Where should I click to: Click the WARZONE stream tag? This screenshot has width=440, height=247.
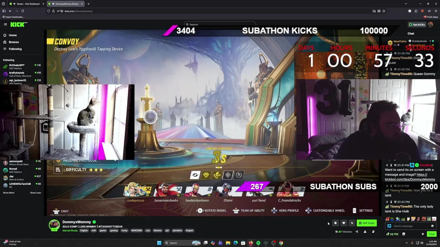point(136,231)
